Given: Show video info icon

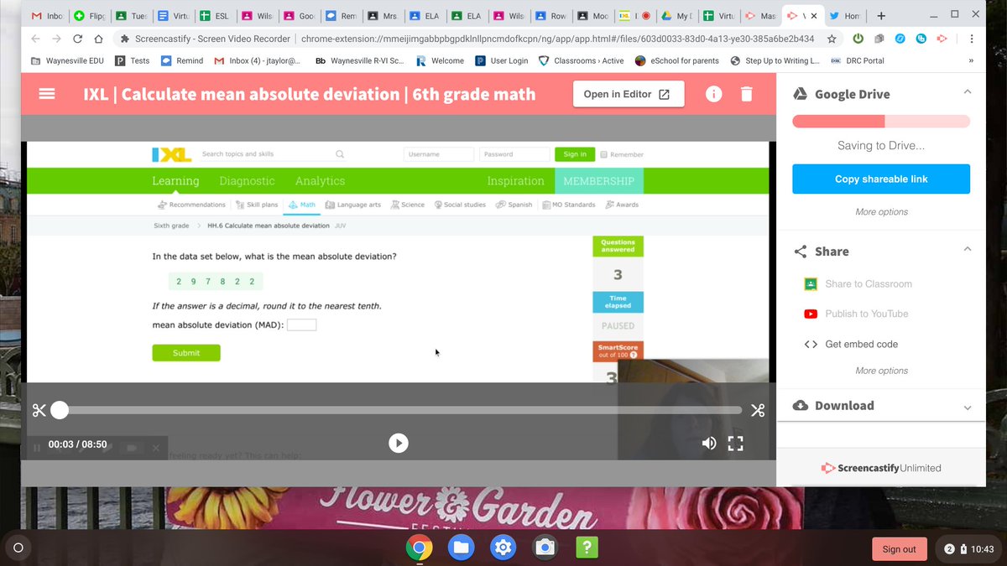Looking at the screenshot, I should pos(713,94).
